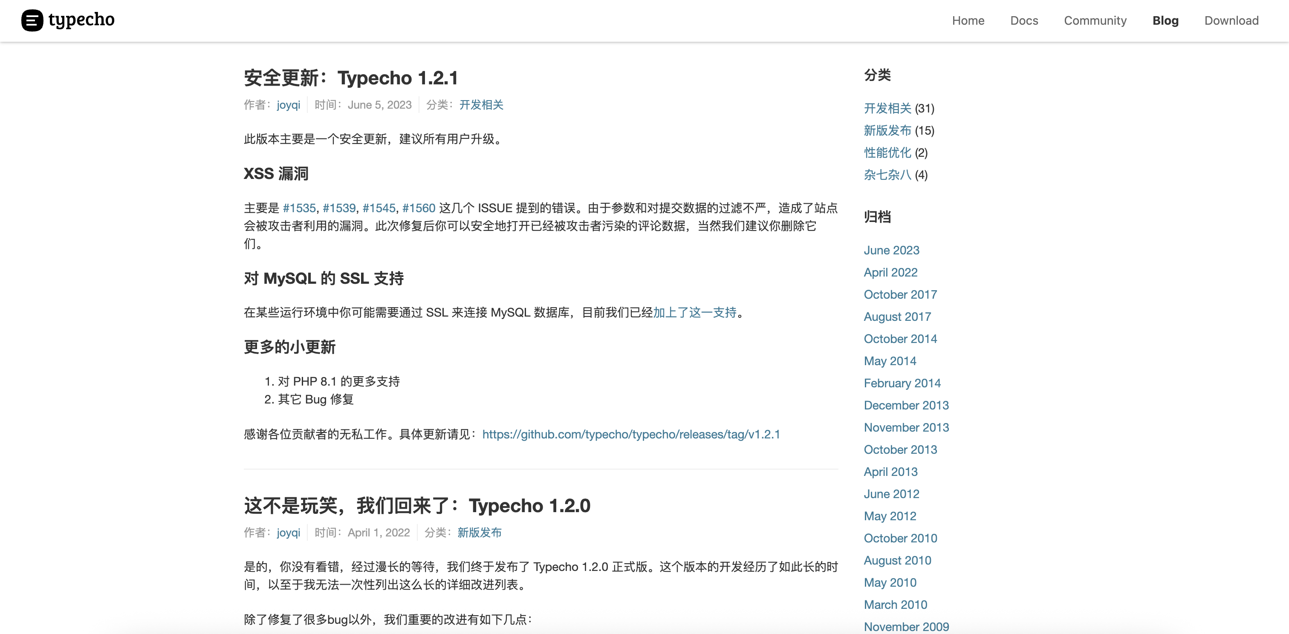This screenshot has width=1289, height=634.
Task: Open the November 2013 archive
Action: click(x=906, y=427)
